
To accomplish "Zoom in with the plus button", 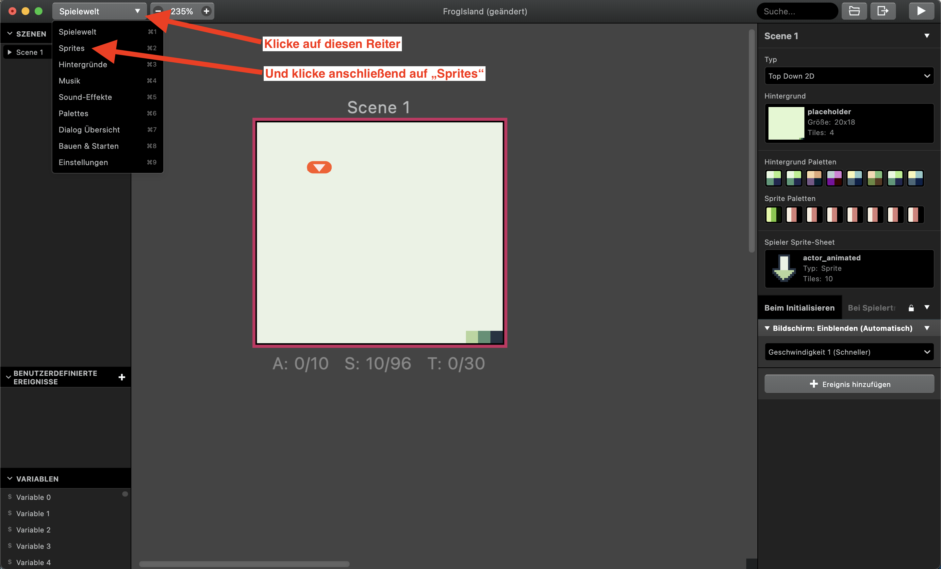I will coord(206,11).
